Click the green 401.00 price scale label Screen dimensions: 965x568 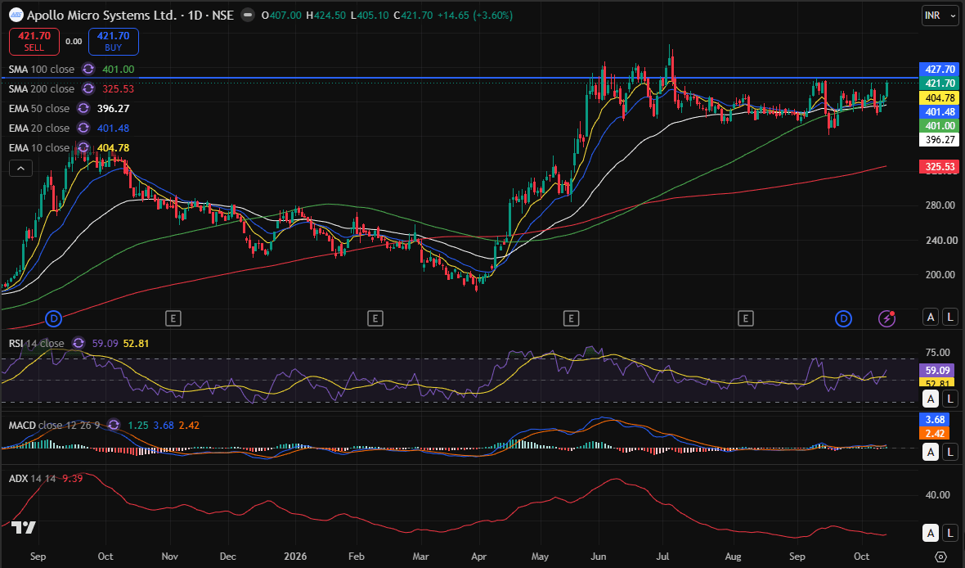[939, 126]
